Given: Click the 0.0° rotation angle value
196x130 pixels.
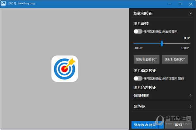Looking at the screenshot, I should click(187, 38).
